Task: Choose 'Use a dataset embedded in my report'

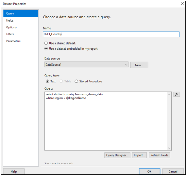Action: click(x=46, y=48)
